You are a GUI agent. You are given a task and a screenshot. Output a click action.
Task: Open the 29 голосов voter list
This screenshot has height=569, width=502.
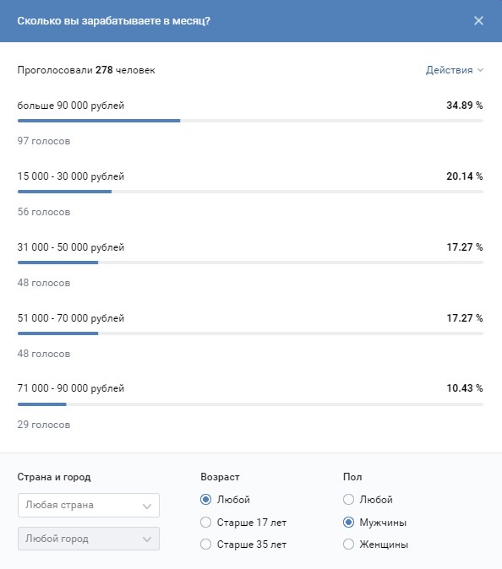[x=44, y=425]
